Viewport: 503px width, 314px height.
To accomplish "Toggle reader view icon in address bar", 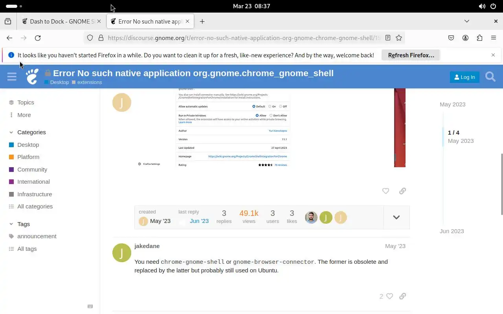I will click(x=388, y=38).
